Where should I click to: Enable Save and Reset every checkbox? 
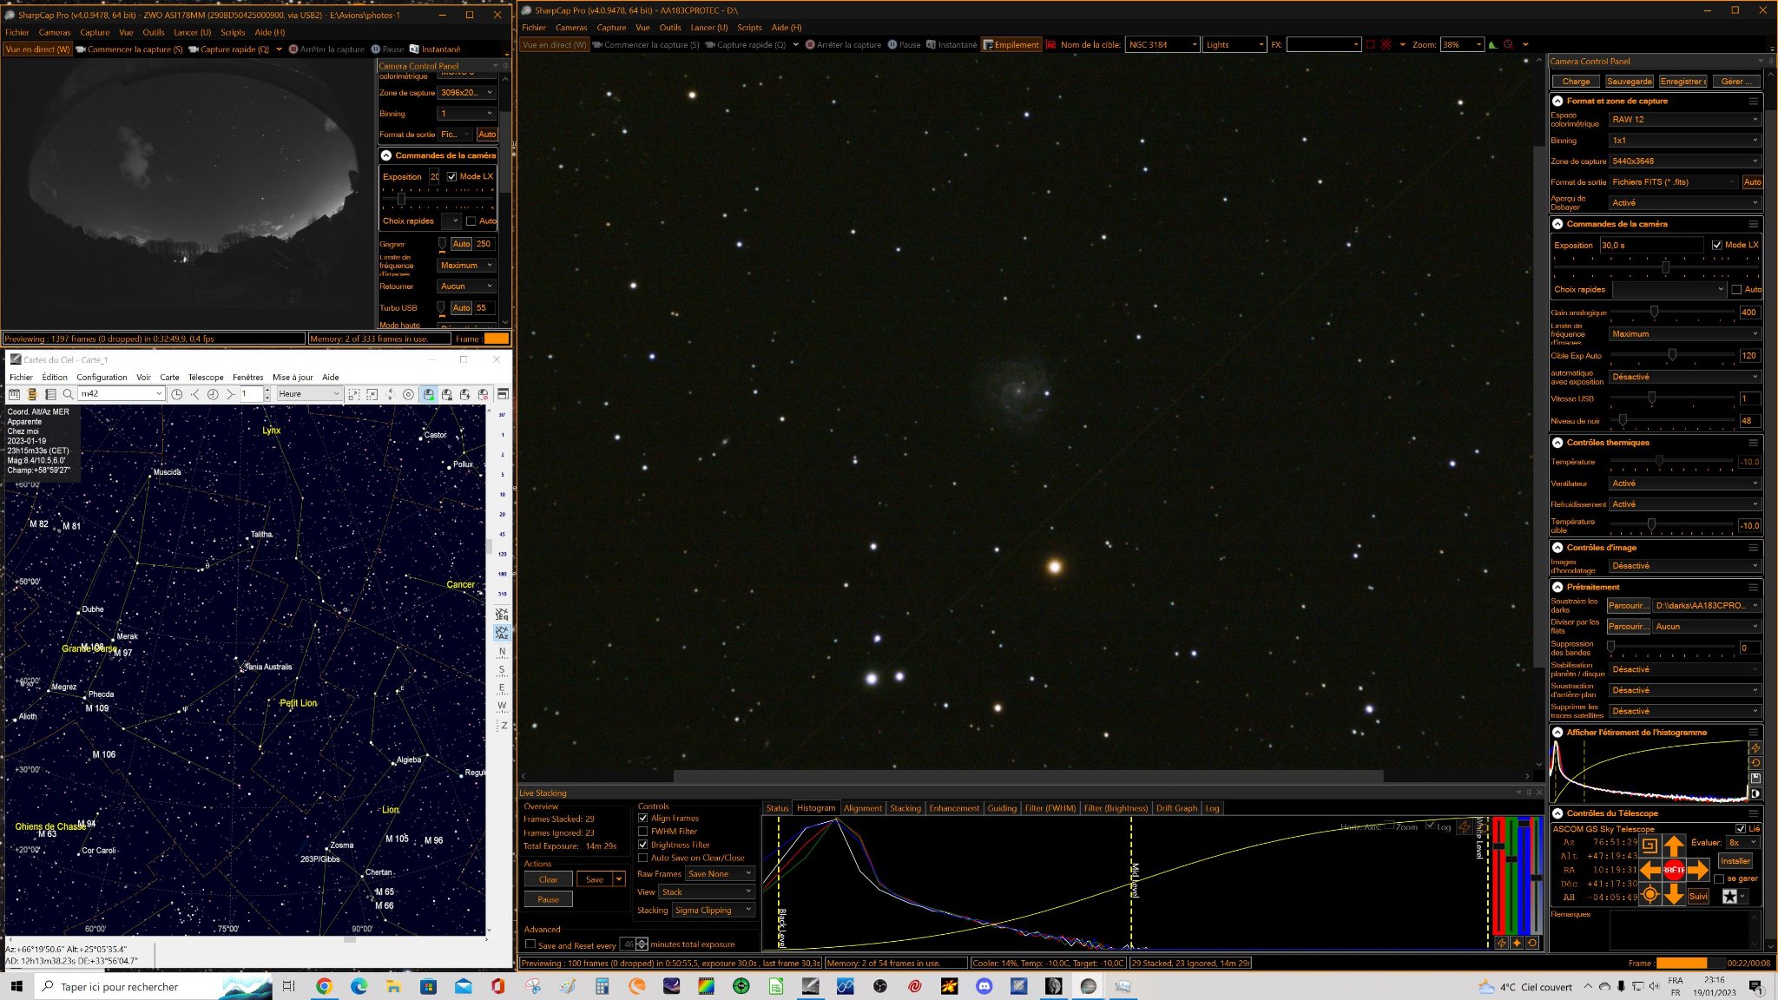530,944
